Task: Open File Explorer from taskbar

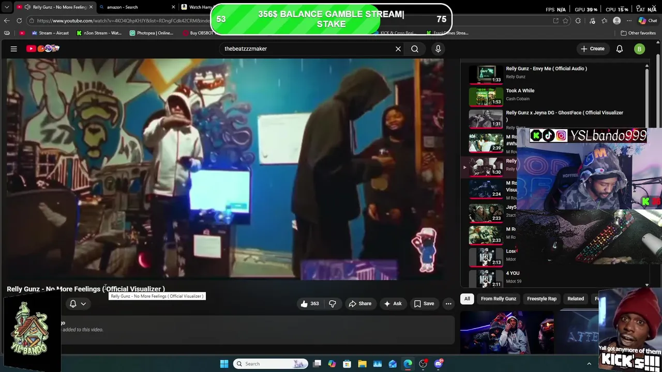Action: click(363, 364)
